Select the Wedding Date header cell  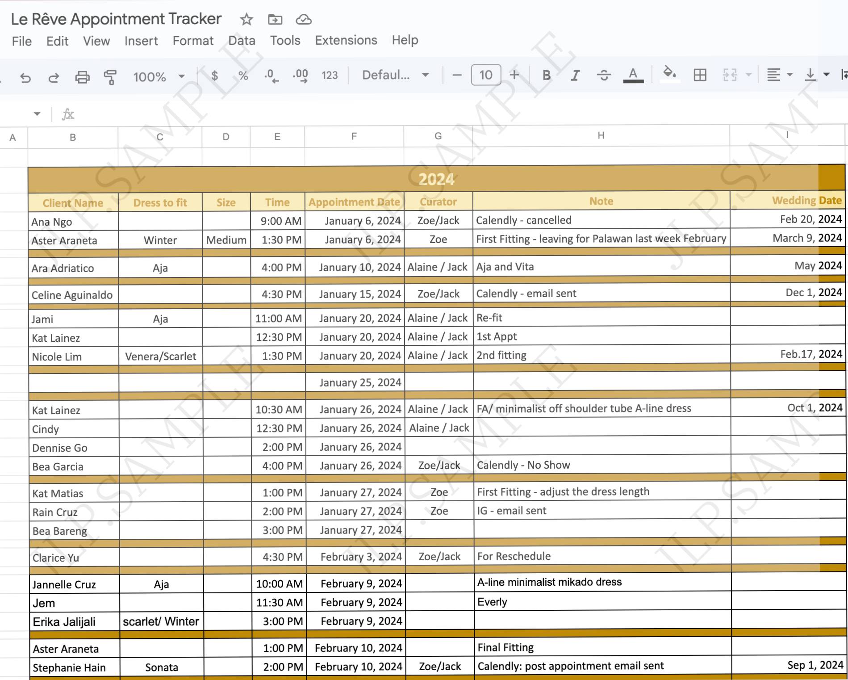(x=788, y=201)
